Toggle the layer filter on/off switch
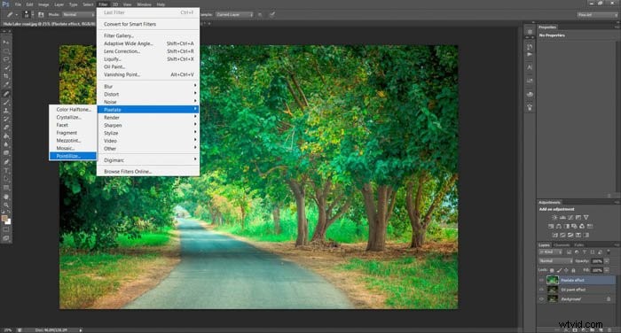The width and height of the screenshot is (621, 333). 609,252
